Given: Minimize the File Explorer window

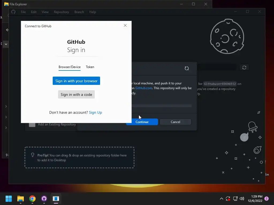Looking at the screenshot, I should (x=181, y=4).
